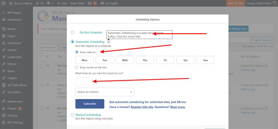The height and width of the screenshot is (129, 278).
Task: Click the News pin icon
Action: click(4, 71)
